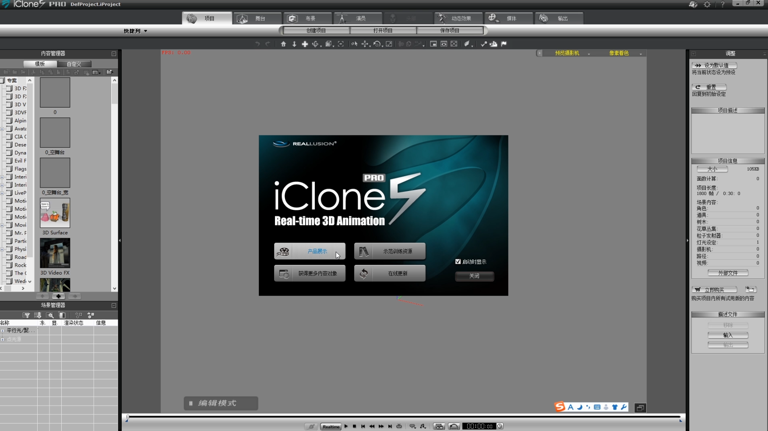Collapse the 场景管理器 panel
Image resolution: width=768 pixels, height=431 pixels.
[x=114, y=306]
